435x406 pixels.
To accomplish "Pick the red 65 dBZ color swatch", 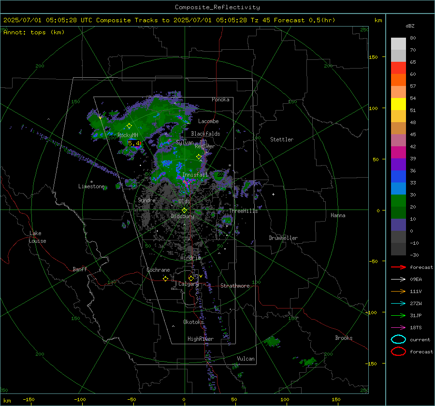I will pos(398,68).
